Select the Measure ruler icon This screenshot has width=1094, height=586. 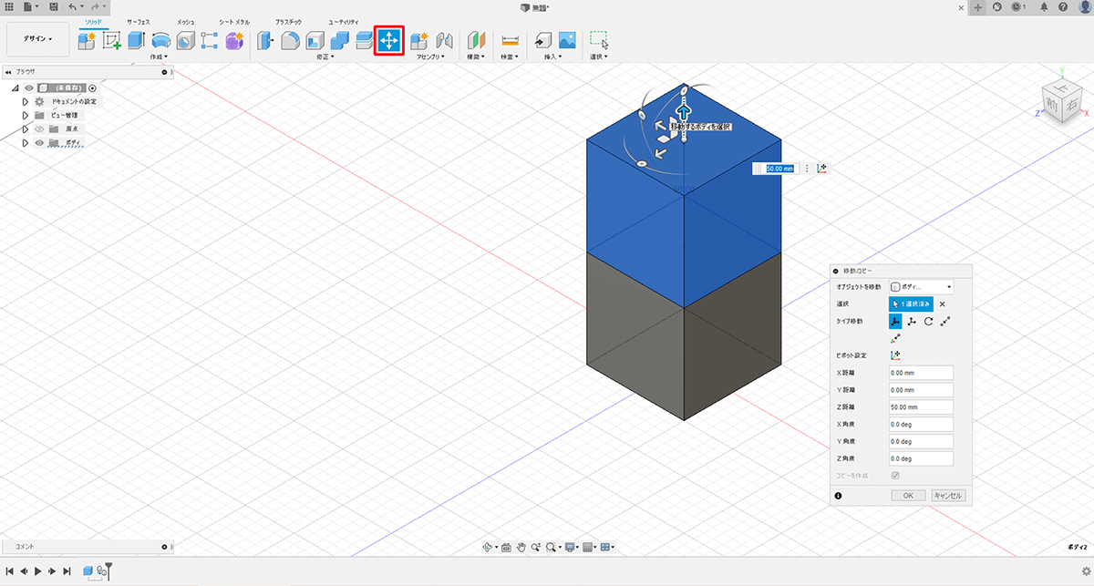coord(510,40)
